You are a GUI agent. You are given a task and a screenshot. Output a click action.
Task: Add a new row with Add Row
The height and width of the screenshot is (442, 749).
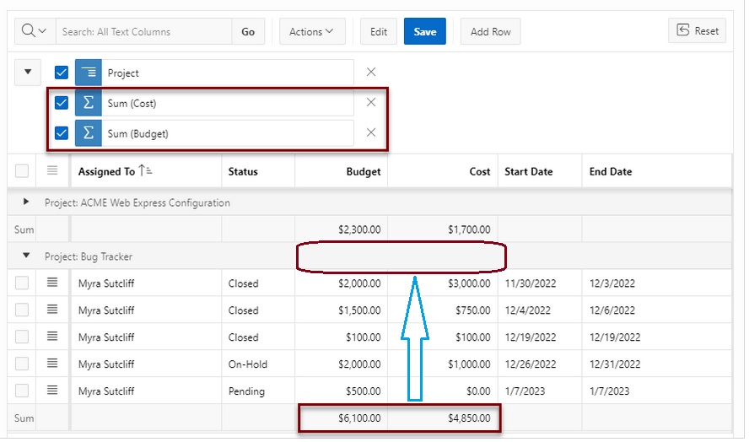(x=490, y=31)
